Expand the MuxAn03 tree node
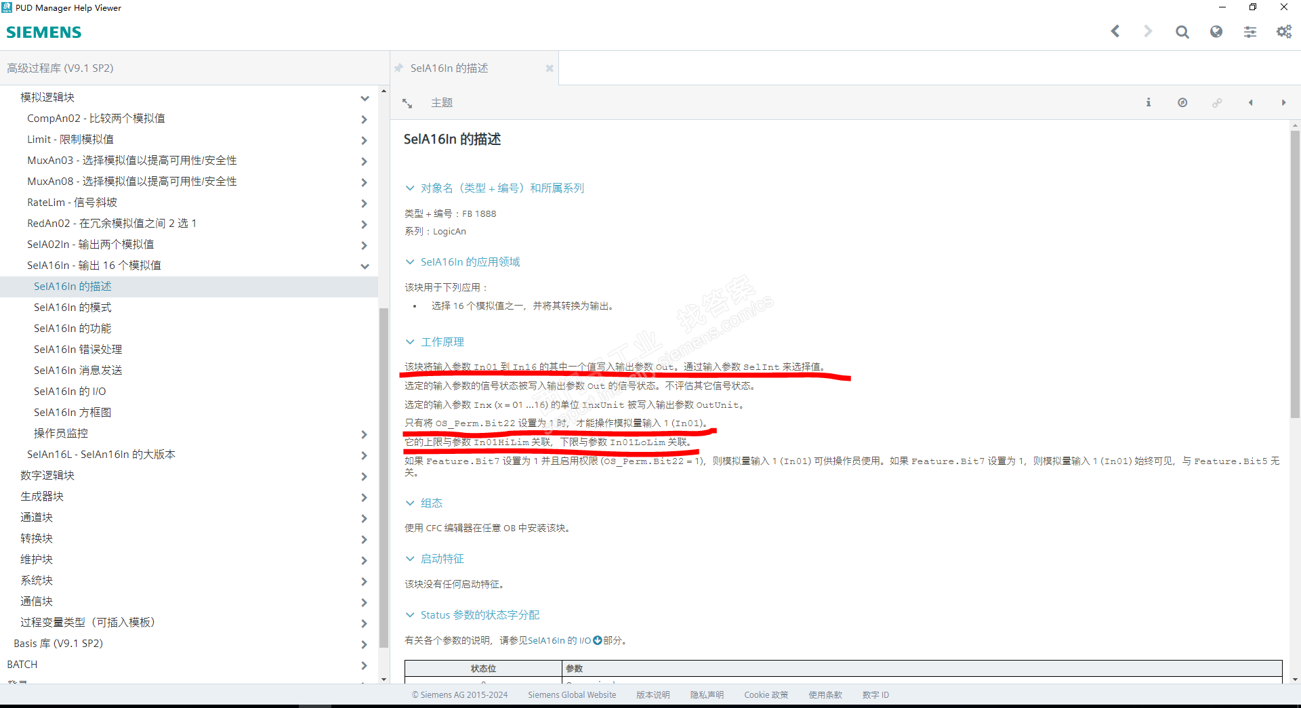Viewport: 1301px width, 708px height. tap(365, 161)
